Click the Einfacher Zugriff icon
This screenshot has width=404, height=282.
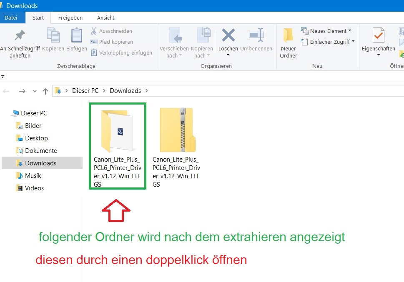point(304,42)
